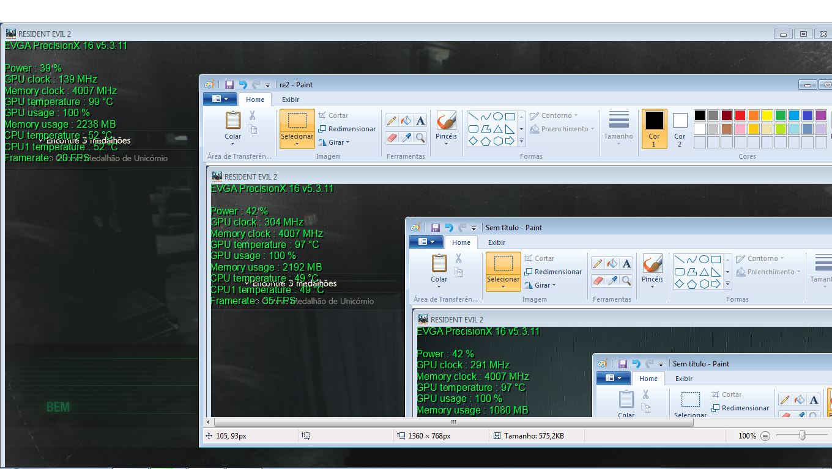The image size is (832, 469).
Task: Select Home tab in re2 - Paint ribbon
Action: [x=255, y=100]
